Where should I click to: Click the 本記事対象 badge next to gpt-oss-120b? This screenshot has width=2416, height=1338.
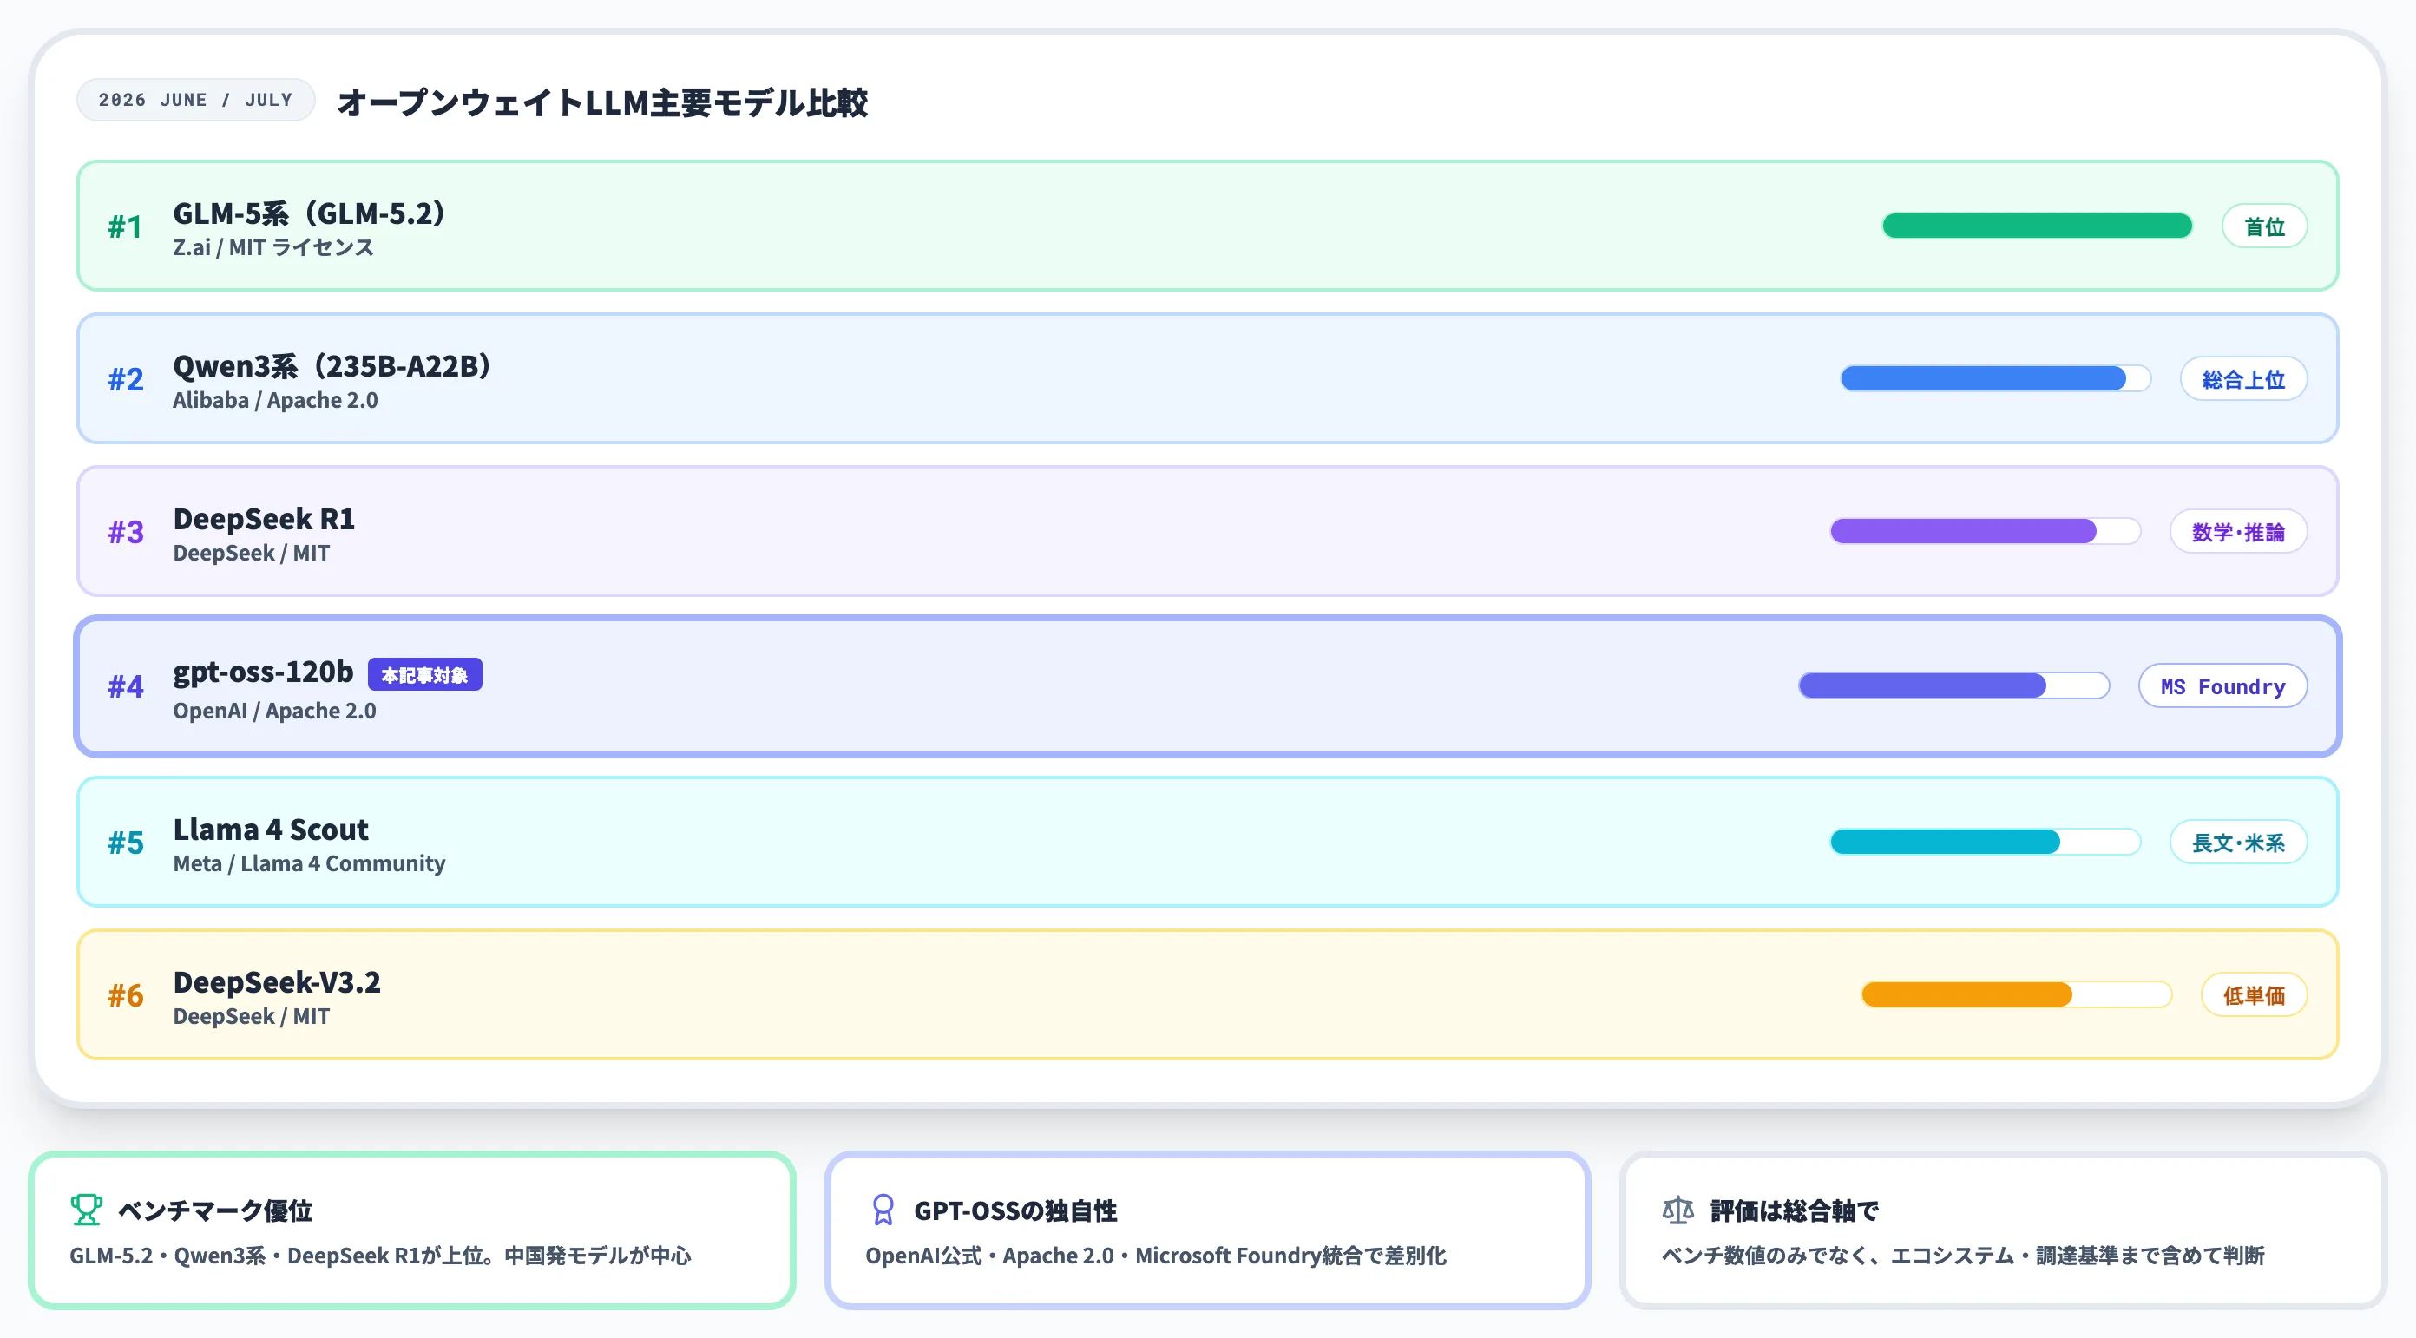(x=425, y=675)
